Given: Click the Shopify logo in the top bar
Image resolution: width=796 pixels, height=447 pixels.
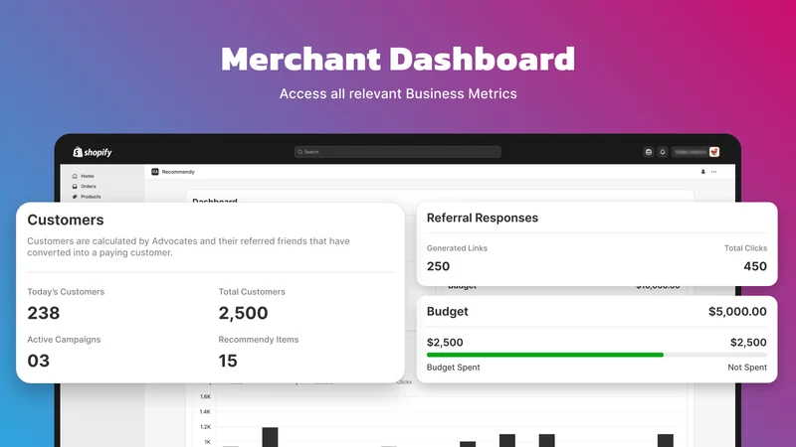Looking at the screenshot, I should [92, 152].
